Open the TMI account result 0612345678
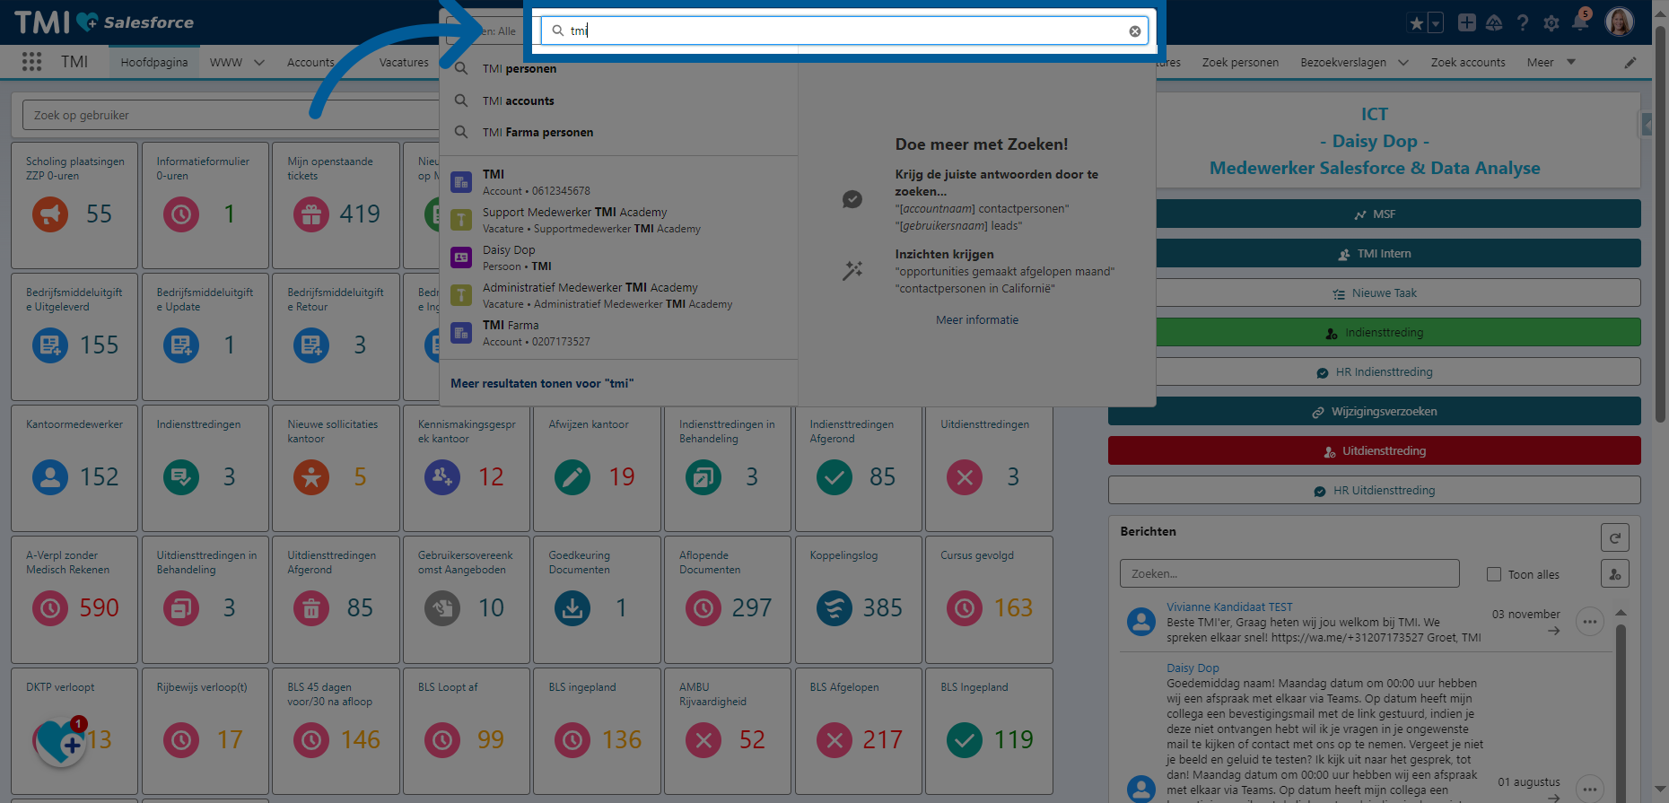The image size is (1669, 803). coord(618,182)
